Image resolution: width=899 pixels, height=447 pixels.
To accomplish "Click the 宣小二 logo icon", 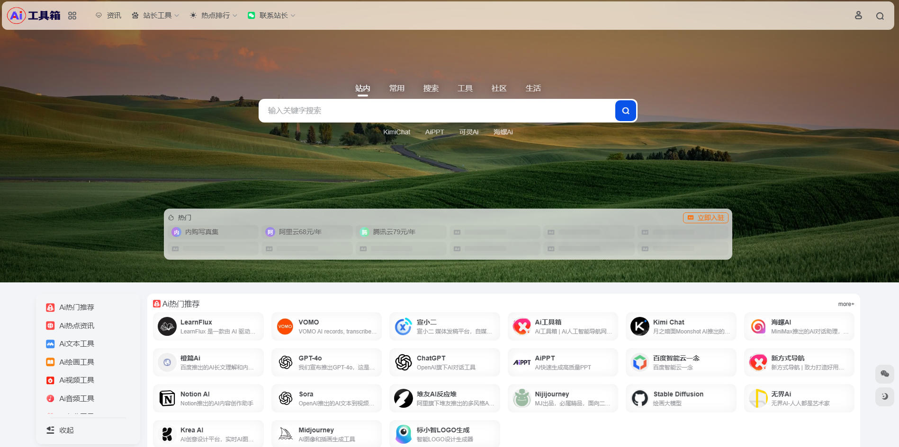I will pos(404,326).
